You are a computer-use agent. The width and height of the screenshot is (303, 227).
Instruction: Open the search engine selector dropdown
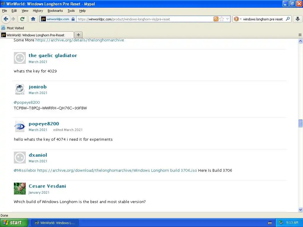tap(238, 19)
